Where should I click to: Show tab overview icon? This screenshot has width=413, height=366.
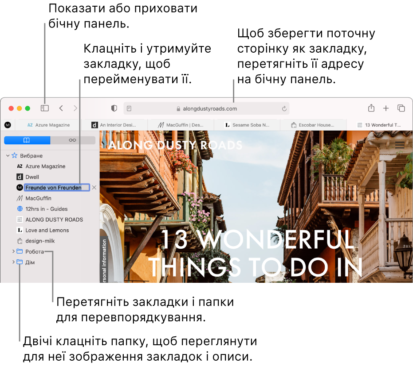click(401, 108)
